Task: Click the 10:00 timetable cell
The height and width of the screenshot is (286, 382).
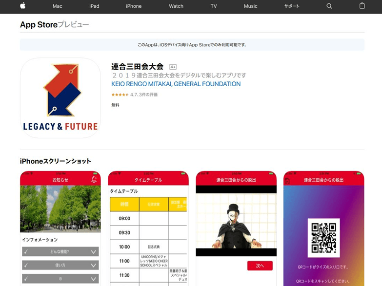Action: 124,247
